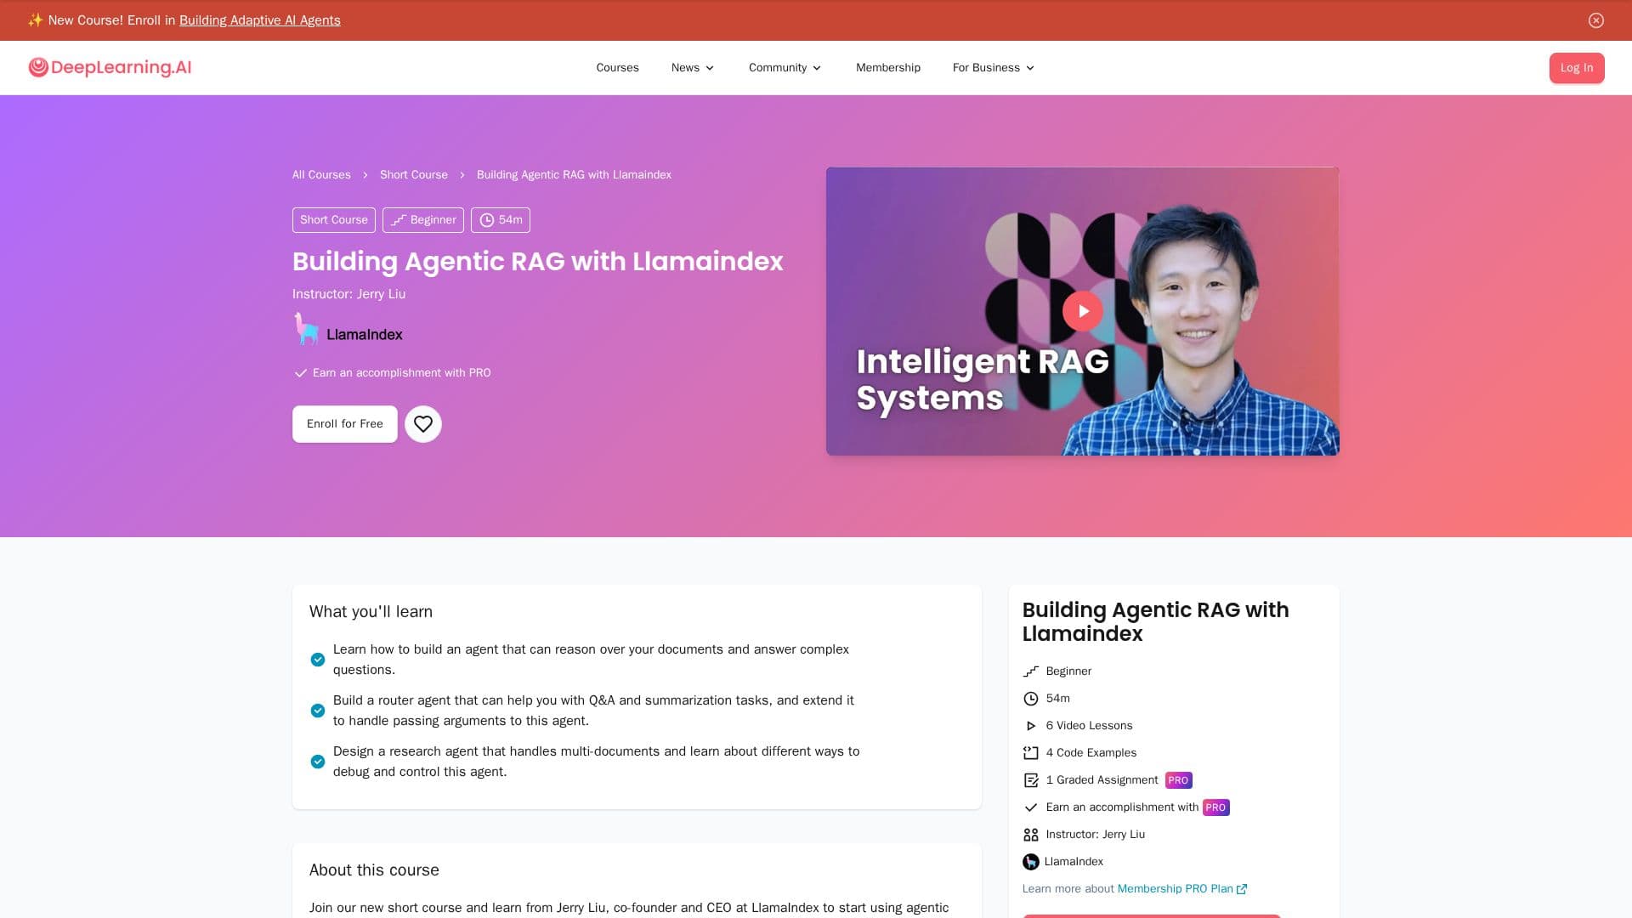Click the clock icon in 54m badge

486,220
